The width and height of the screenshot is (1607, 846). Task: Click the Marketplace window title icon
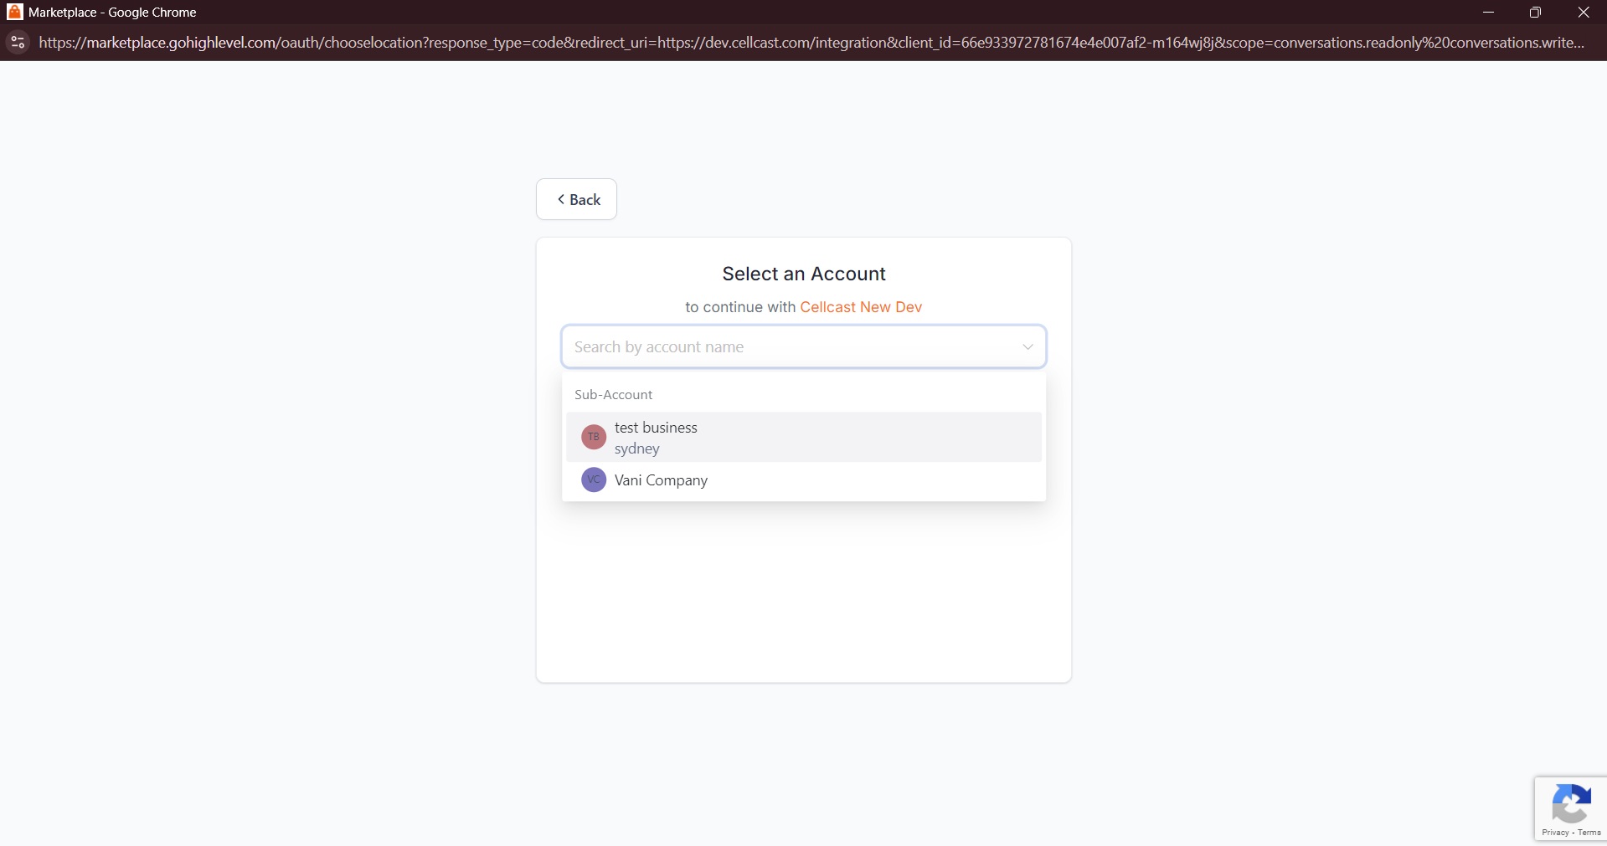14,12
